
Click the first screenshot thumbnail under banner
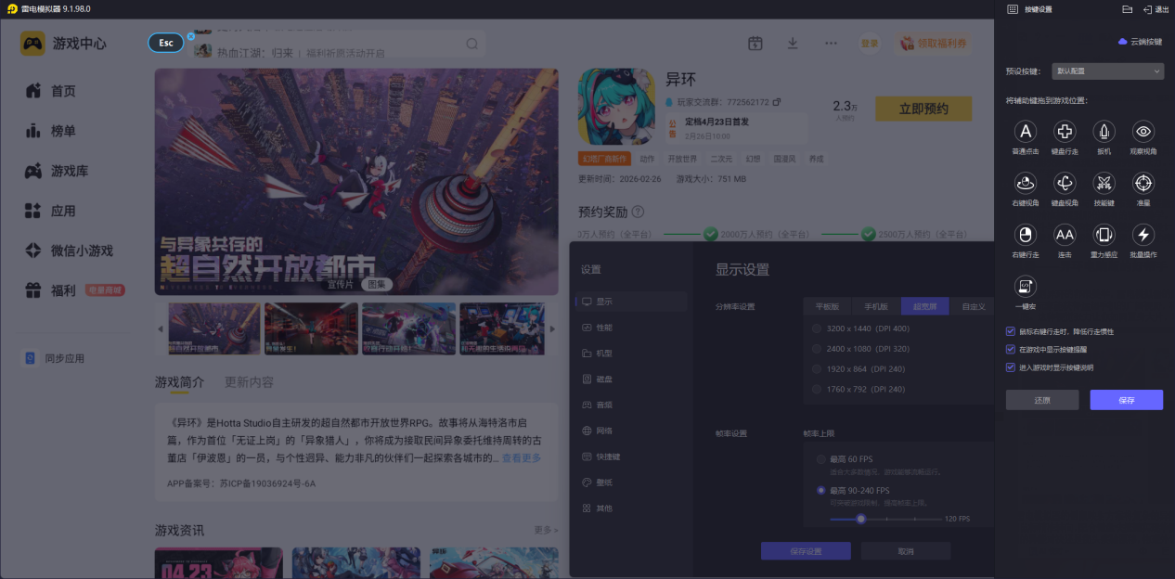point(214,328)
